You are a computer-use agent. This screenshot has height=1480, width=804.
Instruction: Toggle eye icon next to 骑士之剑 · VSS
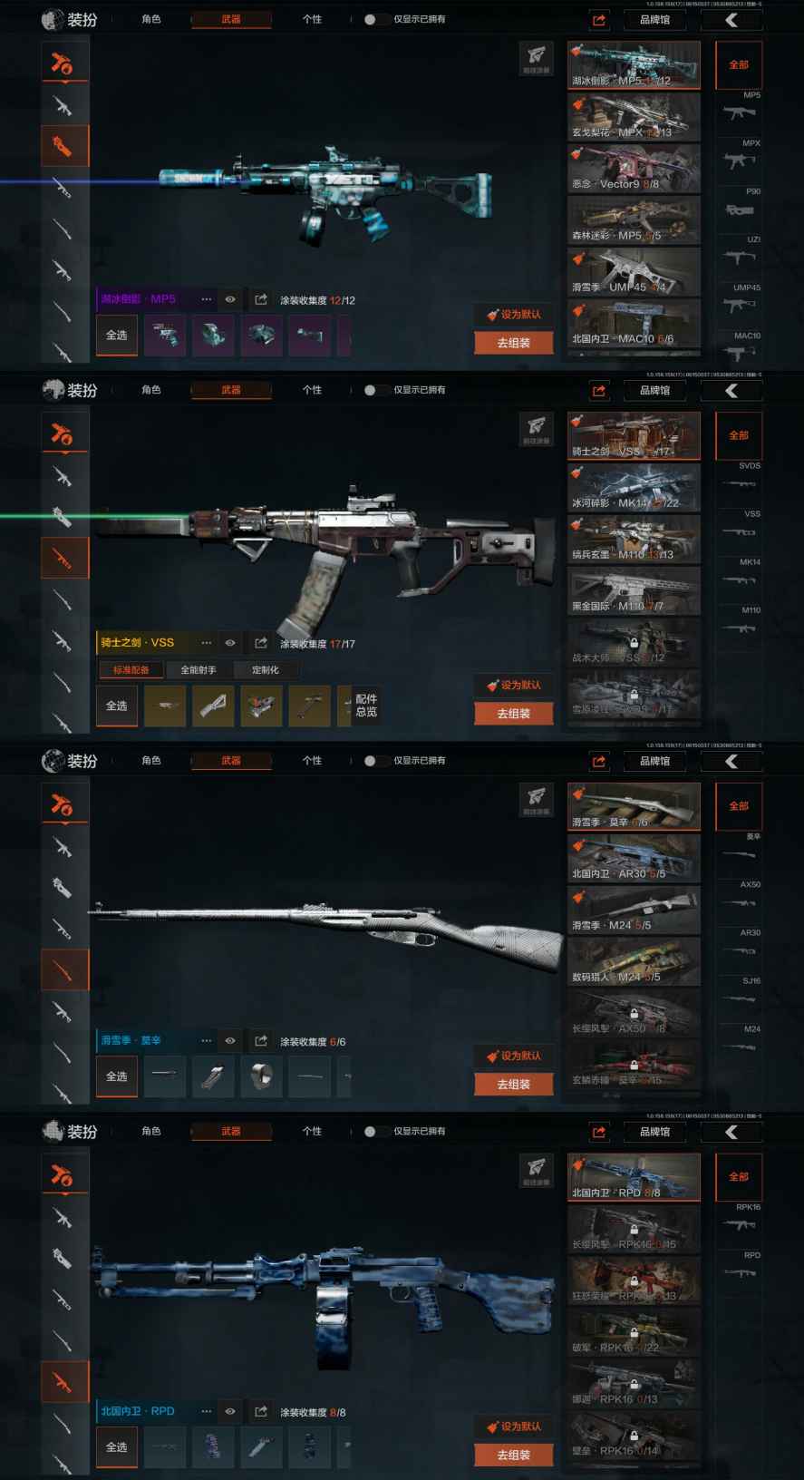click(x=230, y=643)
